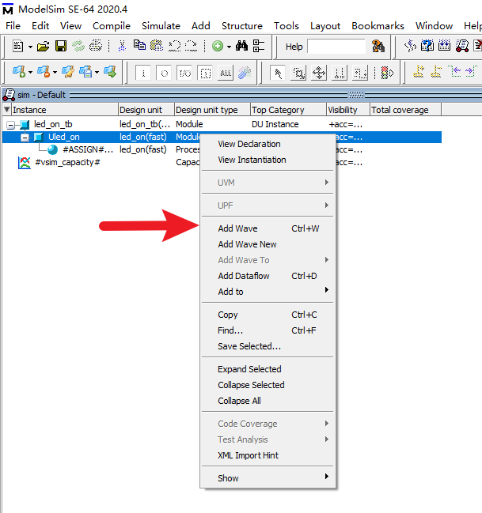482x513 pixels.
Task: Collapse the Uled_on tree node
Action: 25,138
